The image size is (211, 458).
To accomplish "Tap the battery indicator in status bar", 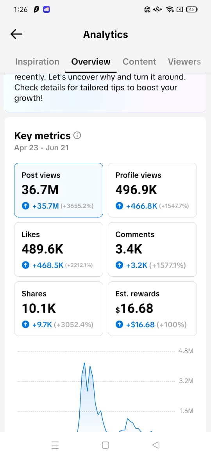I will click(192, 10).
